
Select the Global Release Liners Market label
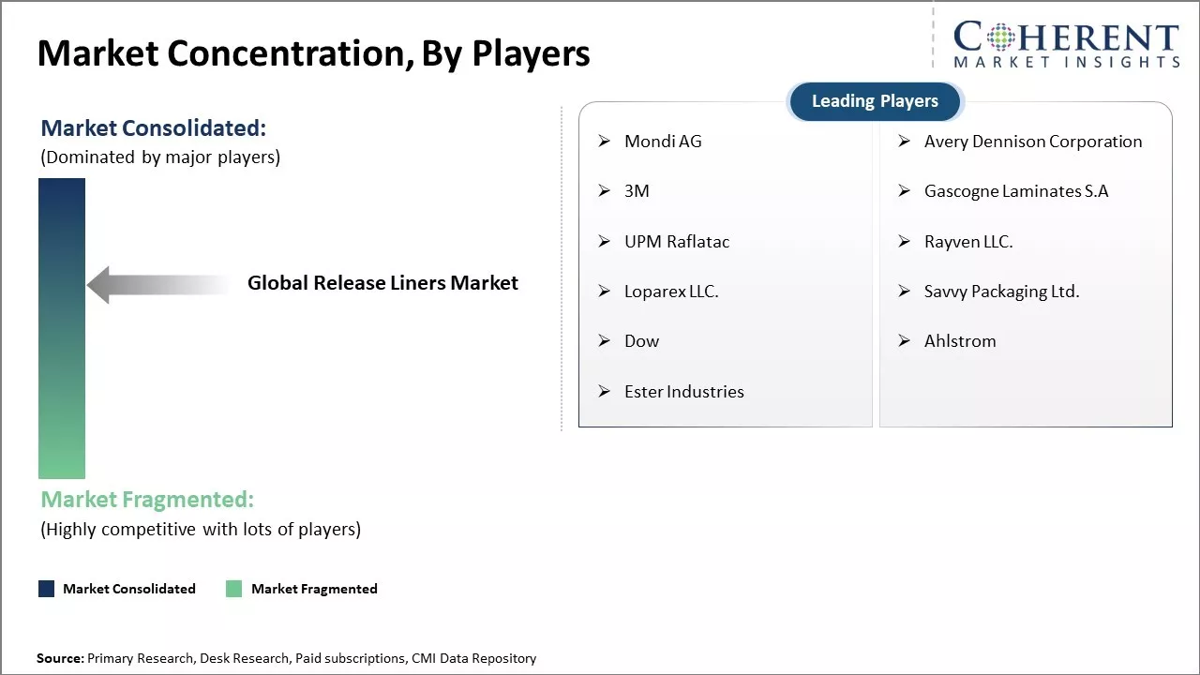[382, 283]
